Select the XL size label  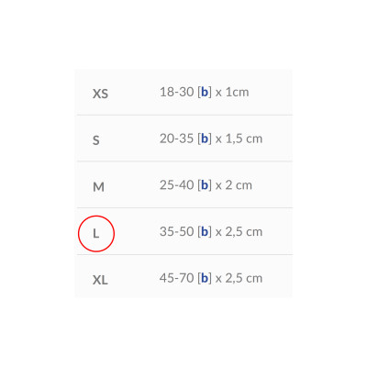tap(100, 280)
